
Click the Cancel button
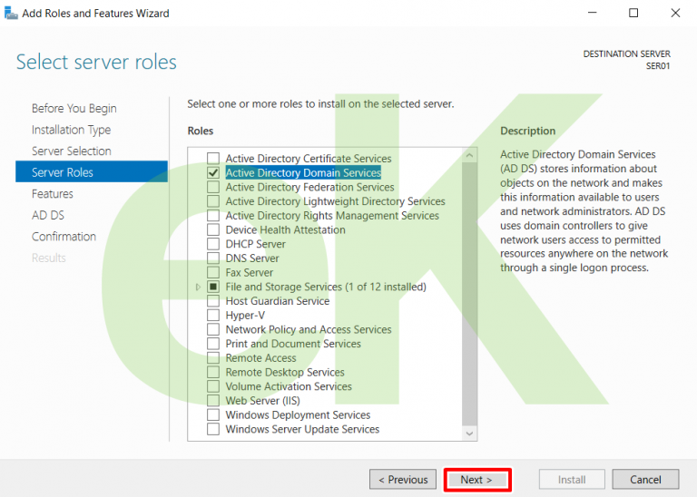pos(645,480)
